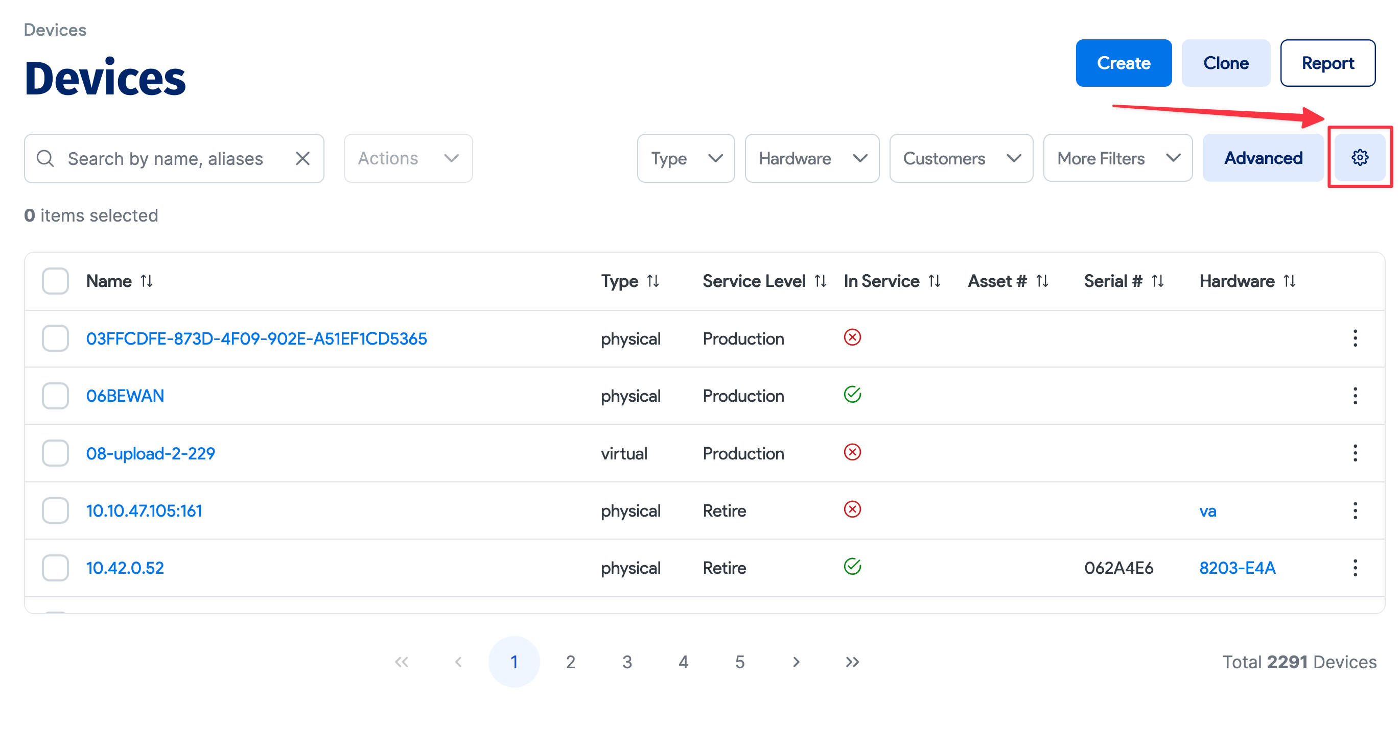Open hardware link 8203-E4A

[1237, 568]
